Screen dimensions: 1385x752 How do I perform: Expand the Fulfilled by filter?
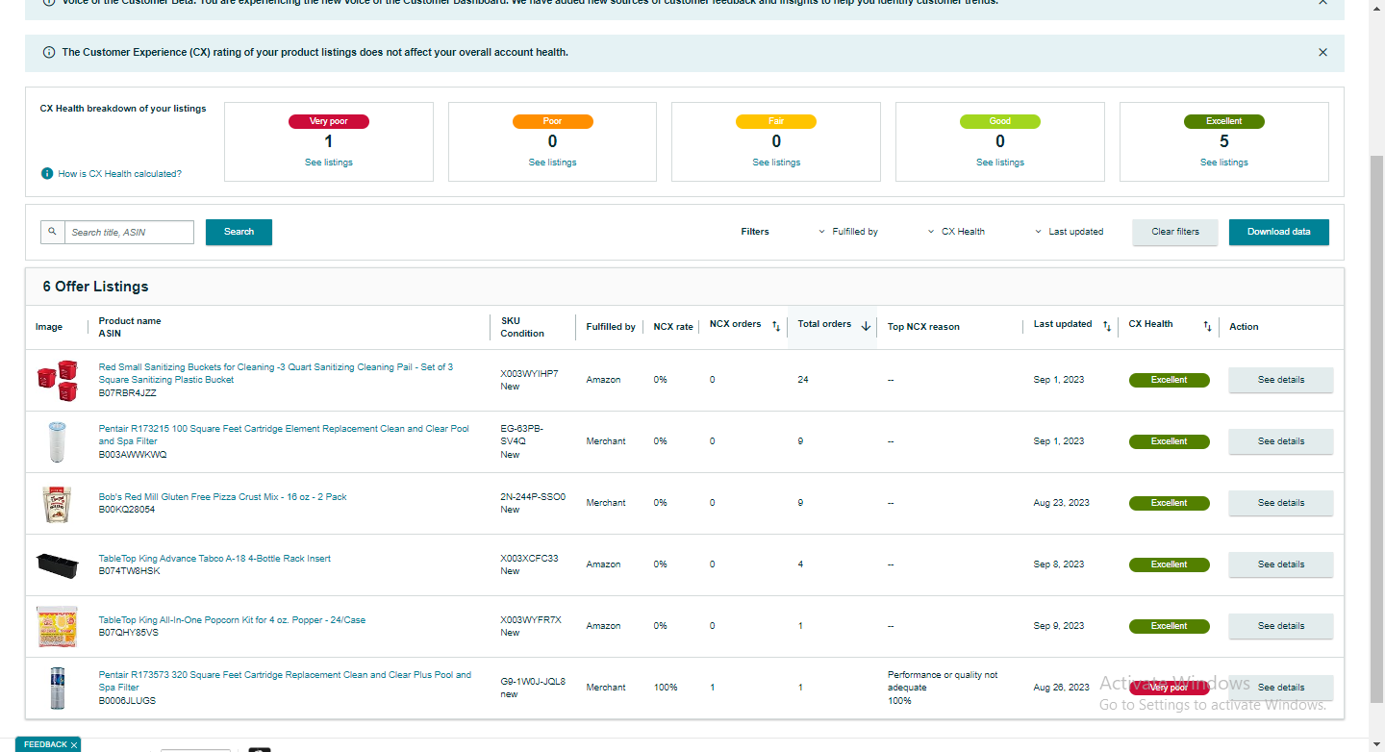(x=847, y=232)
